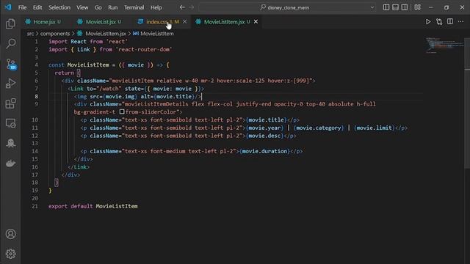Screen dimensions: 470x264
Task: Close the index.css tab
Action: pos(184,21)
